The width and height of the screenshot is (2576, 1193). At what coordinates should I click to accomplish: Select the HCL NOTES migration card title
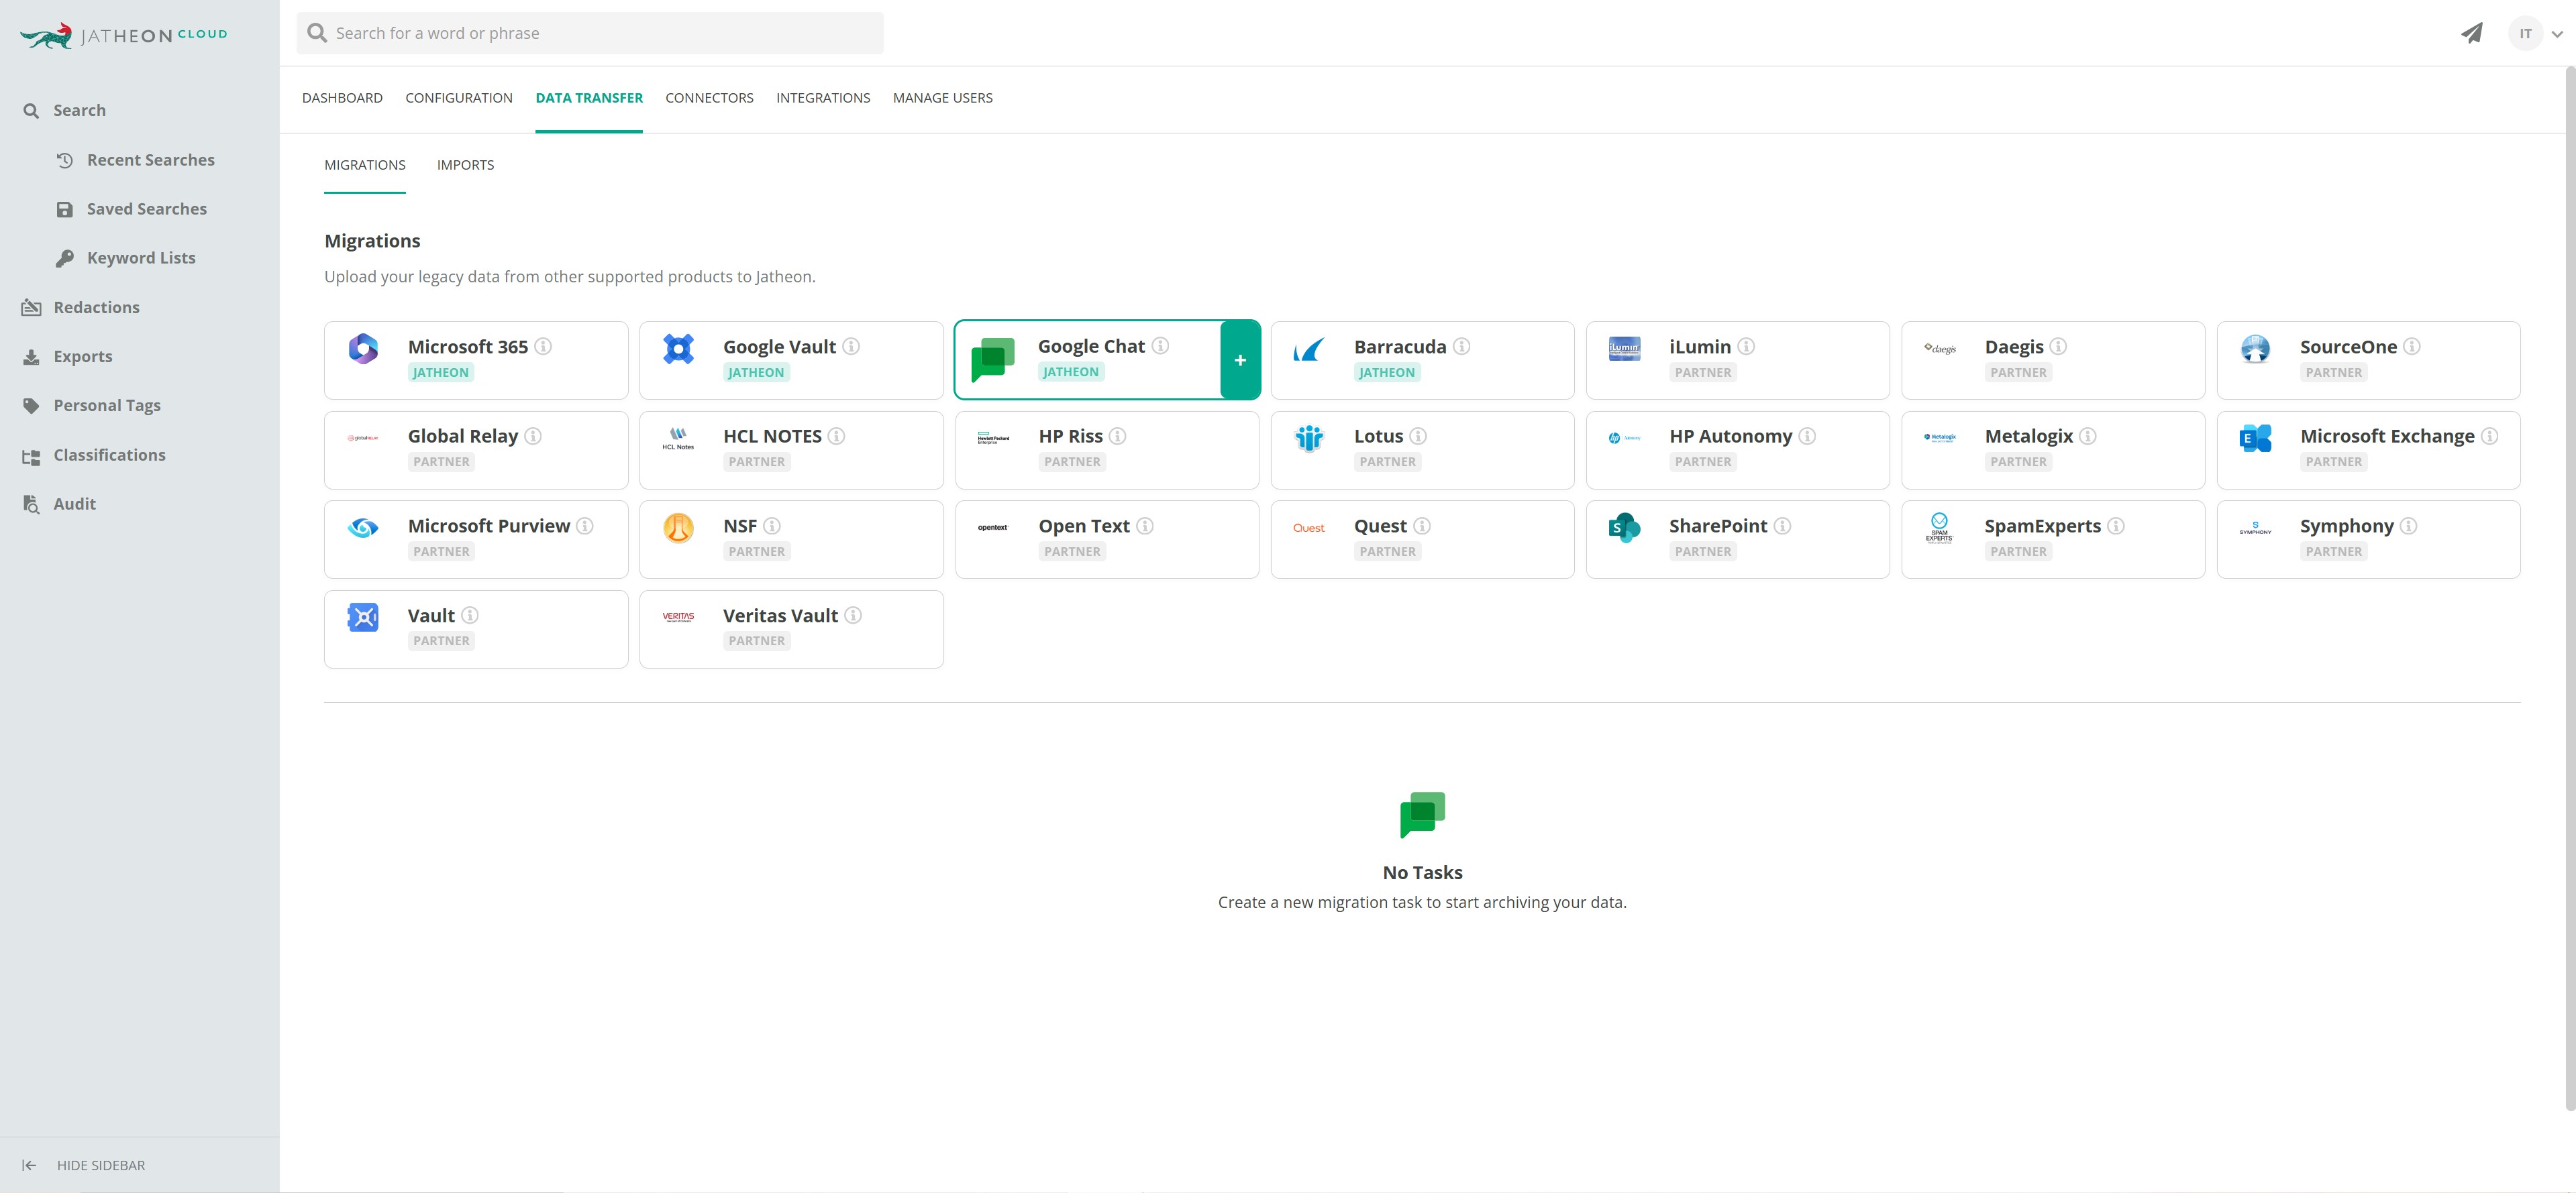coord(772,437)
